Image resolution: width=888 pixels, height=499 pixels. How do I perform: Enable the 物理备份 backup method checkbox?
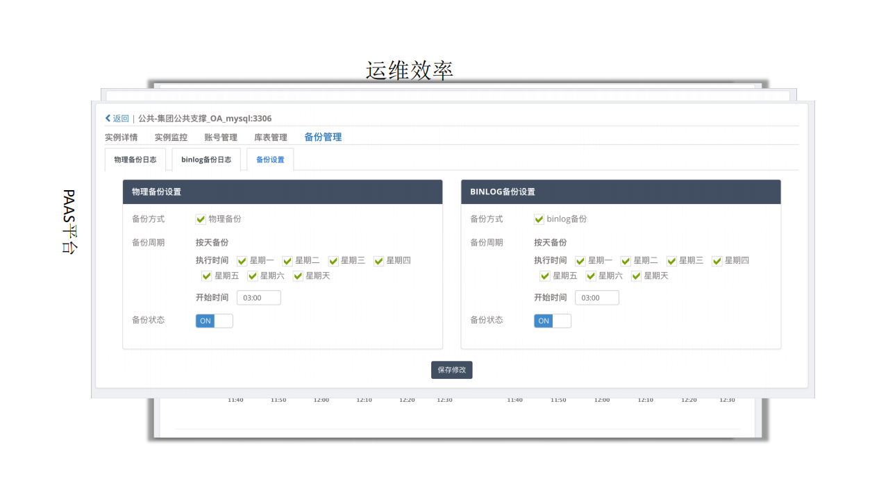[200, 219]
